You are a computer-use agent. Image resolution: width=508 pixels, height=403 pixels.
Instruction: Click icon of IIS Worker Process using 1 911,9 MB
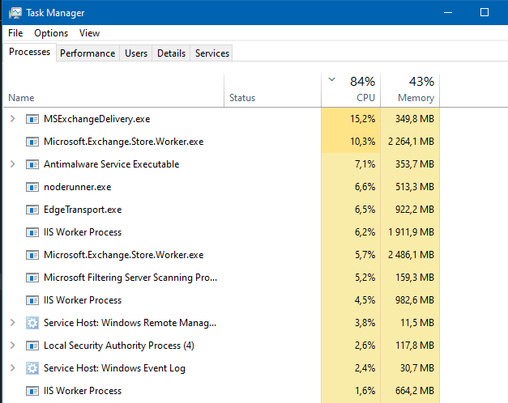tap(32, 232)
